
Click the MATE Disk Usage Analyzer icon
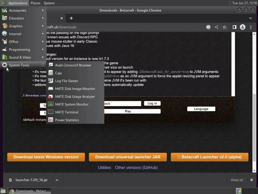(50, 96)
